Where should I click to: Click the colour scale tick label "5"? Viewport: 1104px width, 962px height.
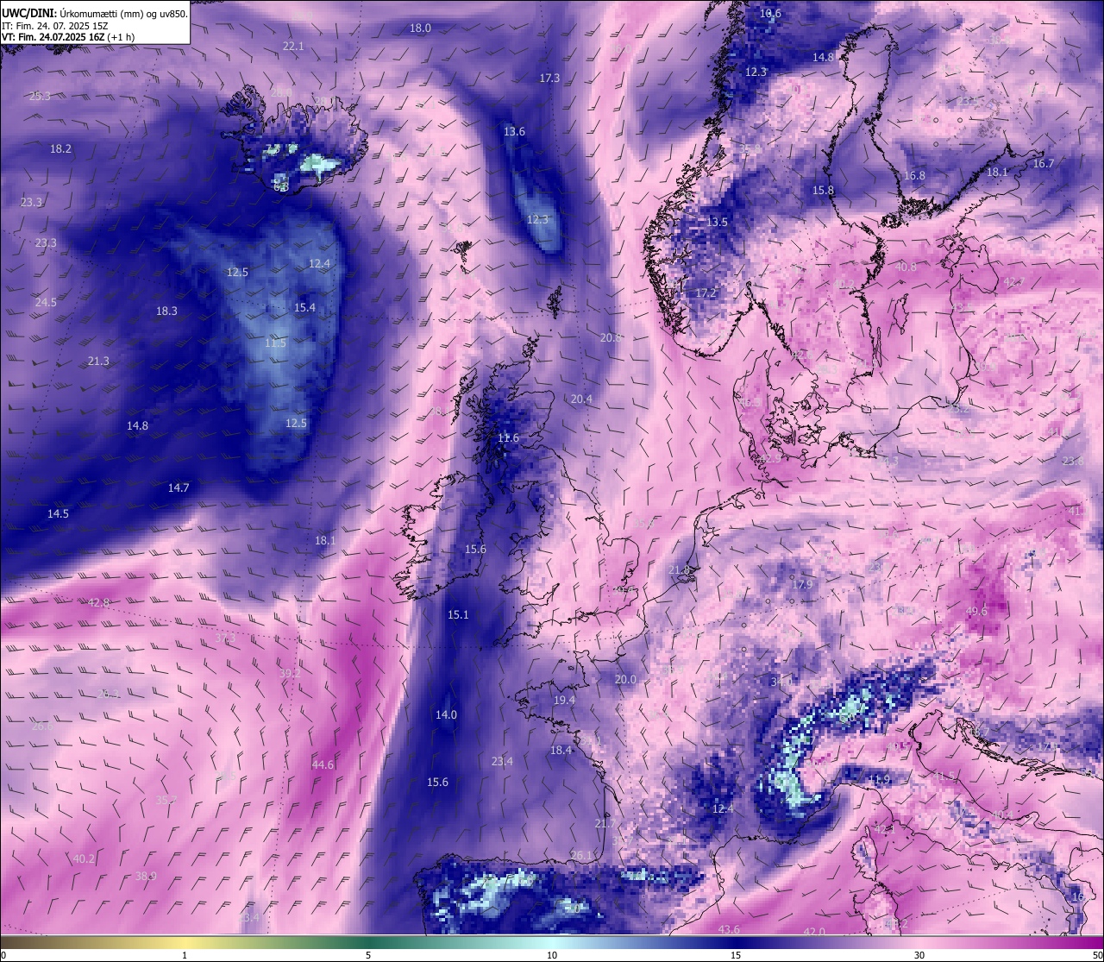click(x=368, y=955)
